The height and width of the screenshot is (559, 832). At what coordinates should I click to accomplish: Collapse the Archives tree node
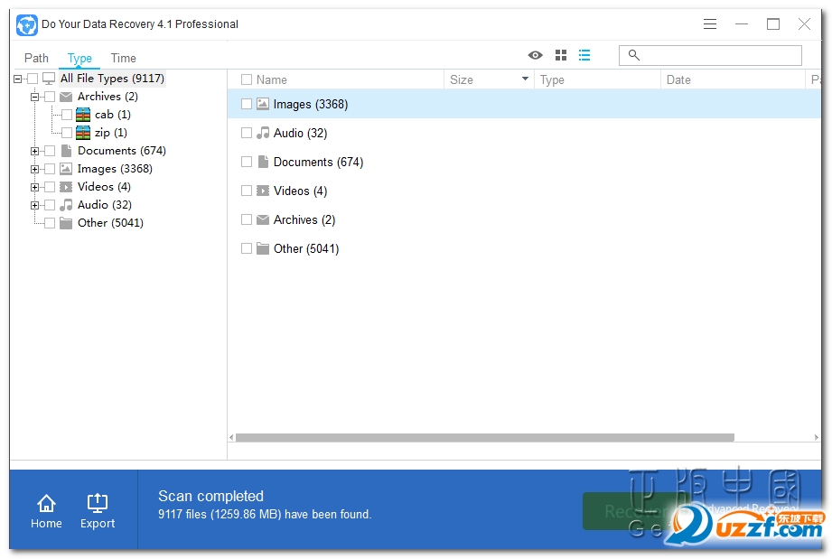[36, 97]
